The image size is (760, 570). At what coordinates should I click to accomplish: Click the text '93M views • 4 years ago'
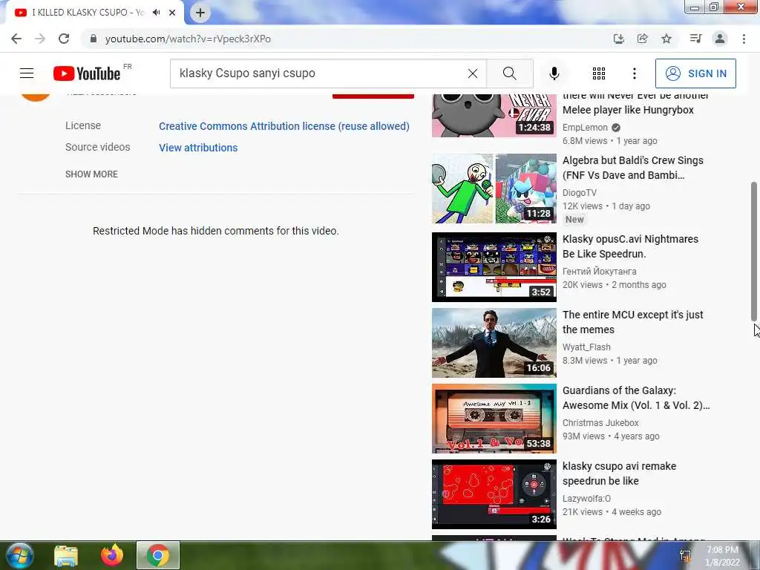pyautogui.click(x=611, y=436)
